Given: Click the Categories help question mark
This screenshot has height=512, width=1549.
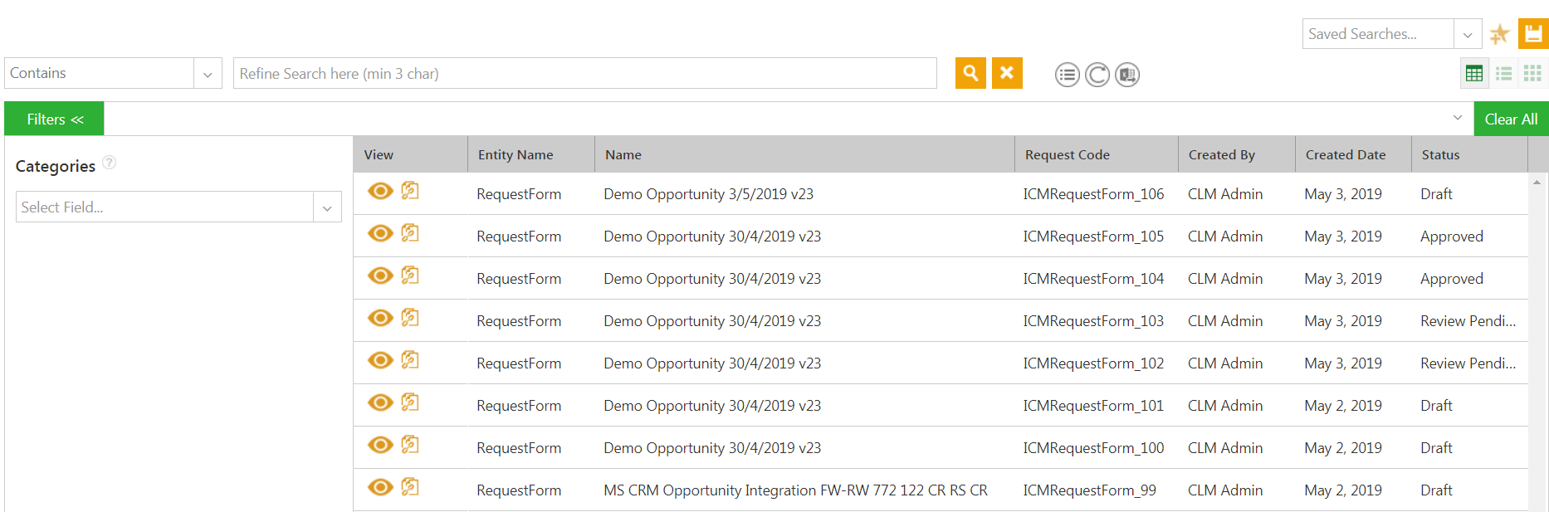Looking at the screenshot, I should (x=110, y=163).
